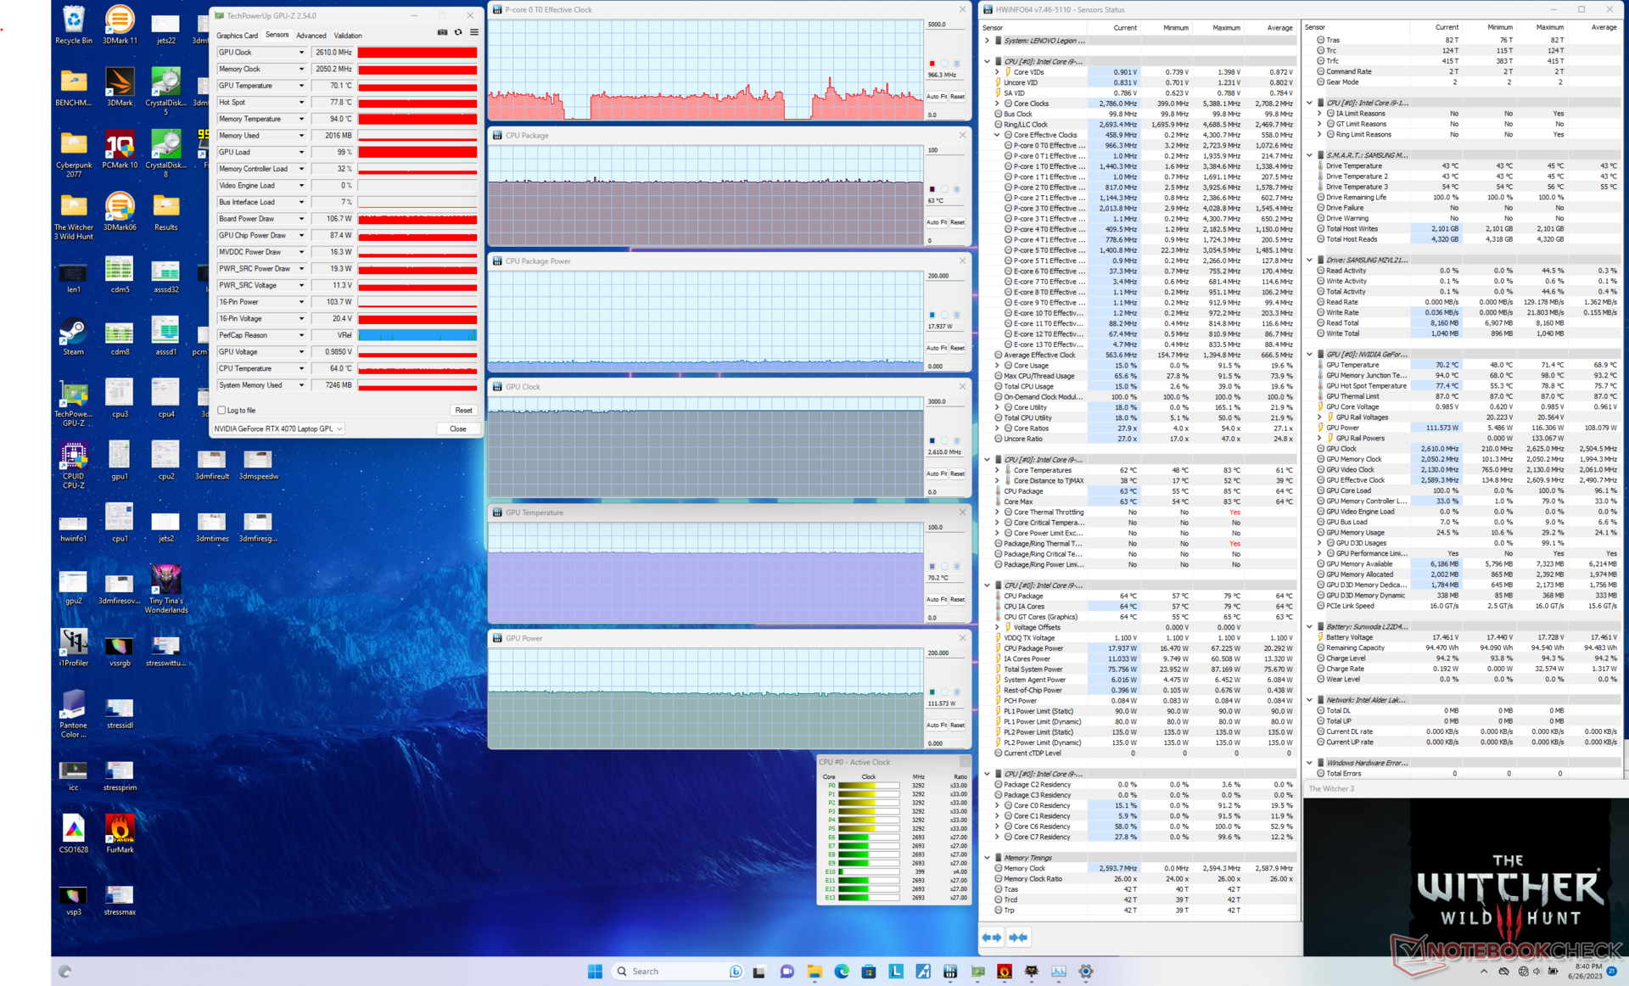Screen dimensions: 1629x986
Task: Click the red PerfCap Reason graph bar
Action: click(417, 335)
